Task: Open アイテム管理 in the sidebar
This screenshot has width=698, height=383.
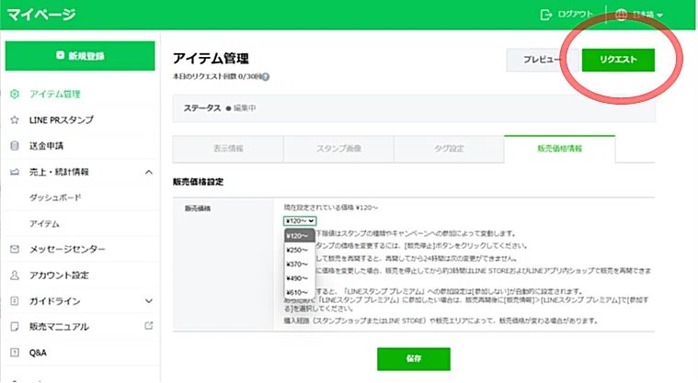Action: tap(55, 94)
